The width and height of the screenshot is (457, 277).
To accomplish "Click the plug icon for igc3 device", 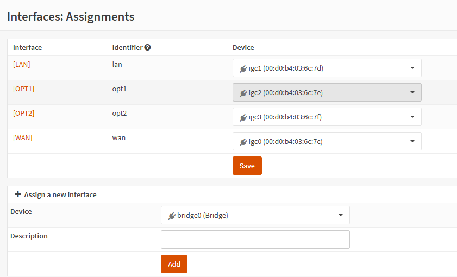I will [243, 117].
